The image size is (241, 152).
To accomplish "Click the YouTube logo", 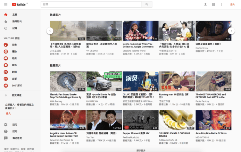I will (19, 5).
